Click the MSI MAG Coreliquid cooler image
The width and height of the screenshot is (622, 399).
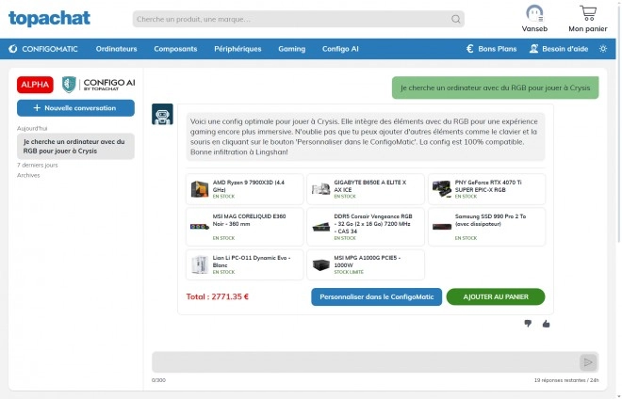(x=200, y=227)
